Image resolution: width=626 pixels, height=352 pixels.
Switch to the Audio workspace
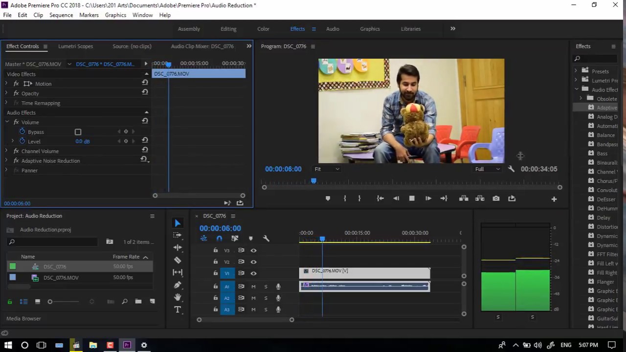point(333,29)
